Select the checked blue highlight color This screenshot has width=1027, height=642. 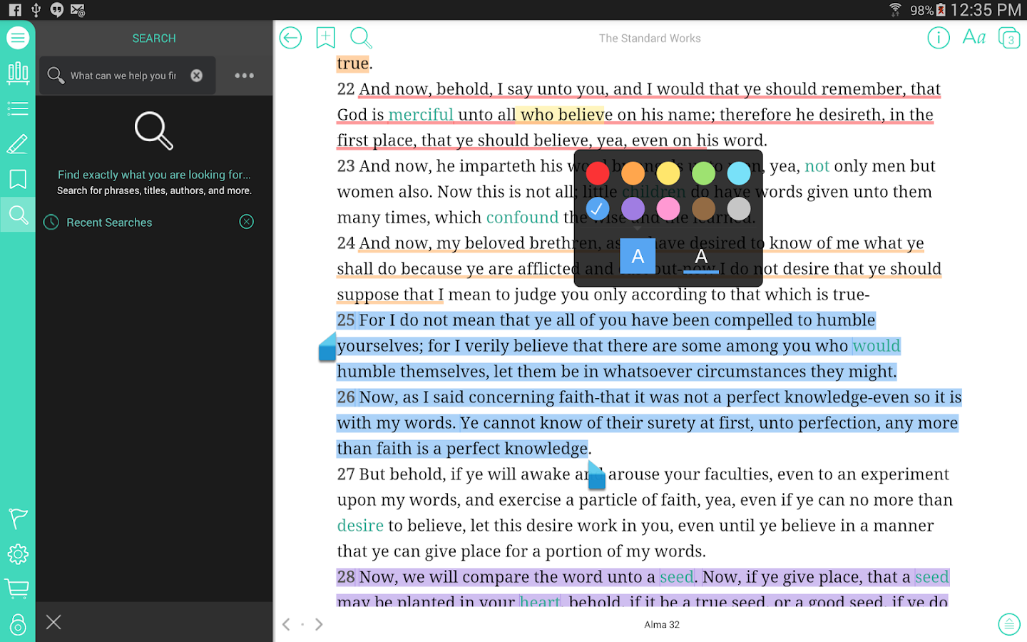598,208
